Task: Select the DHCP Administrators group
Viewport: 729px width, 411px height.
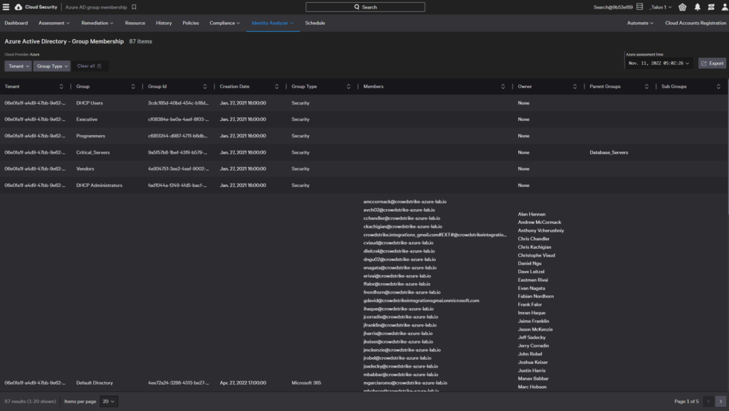Action: [99, 186]
